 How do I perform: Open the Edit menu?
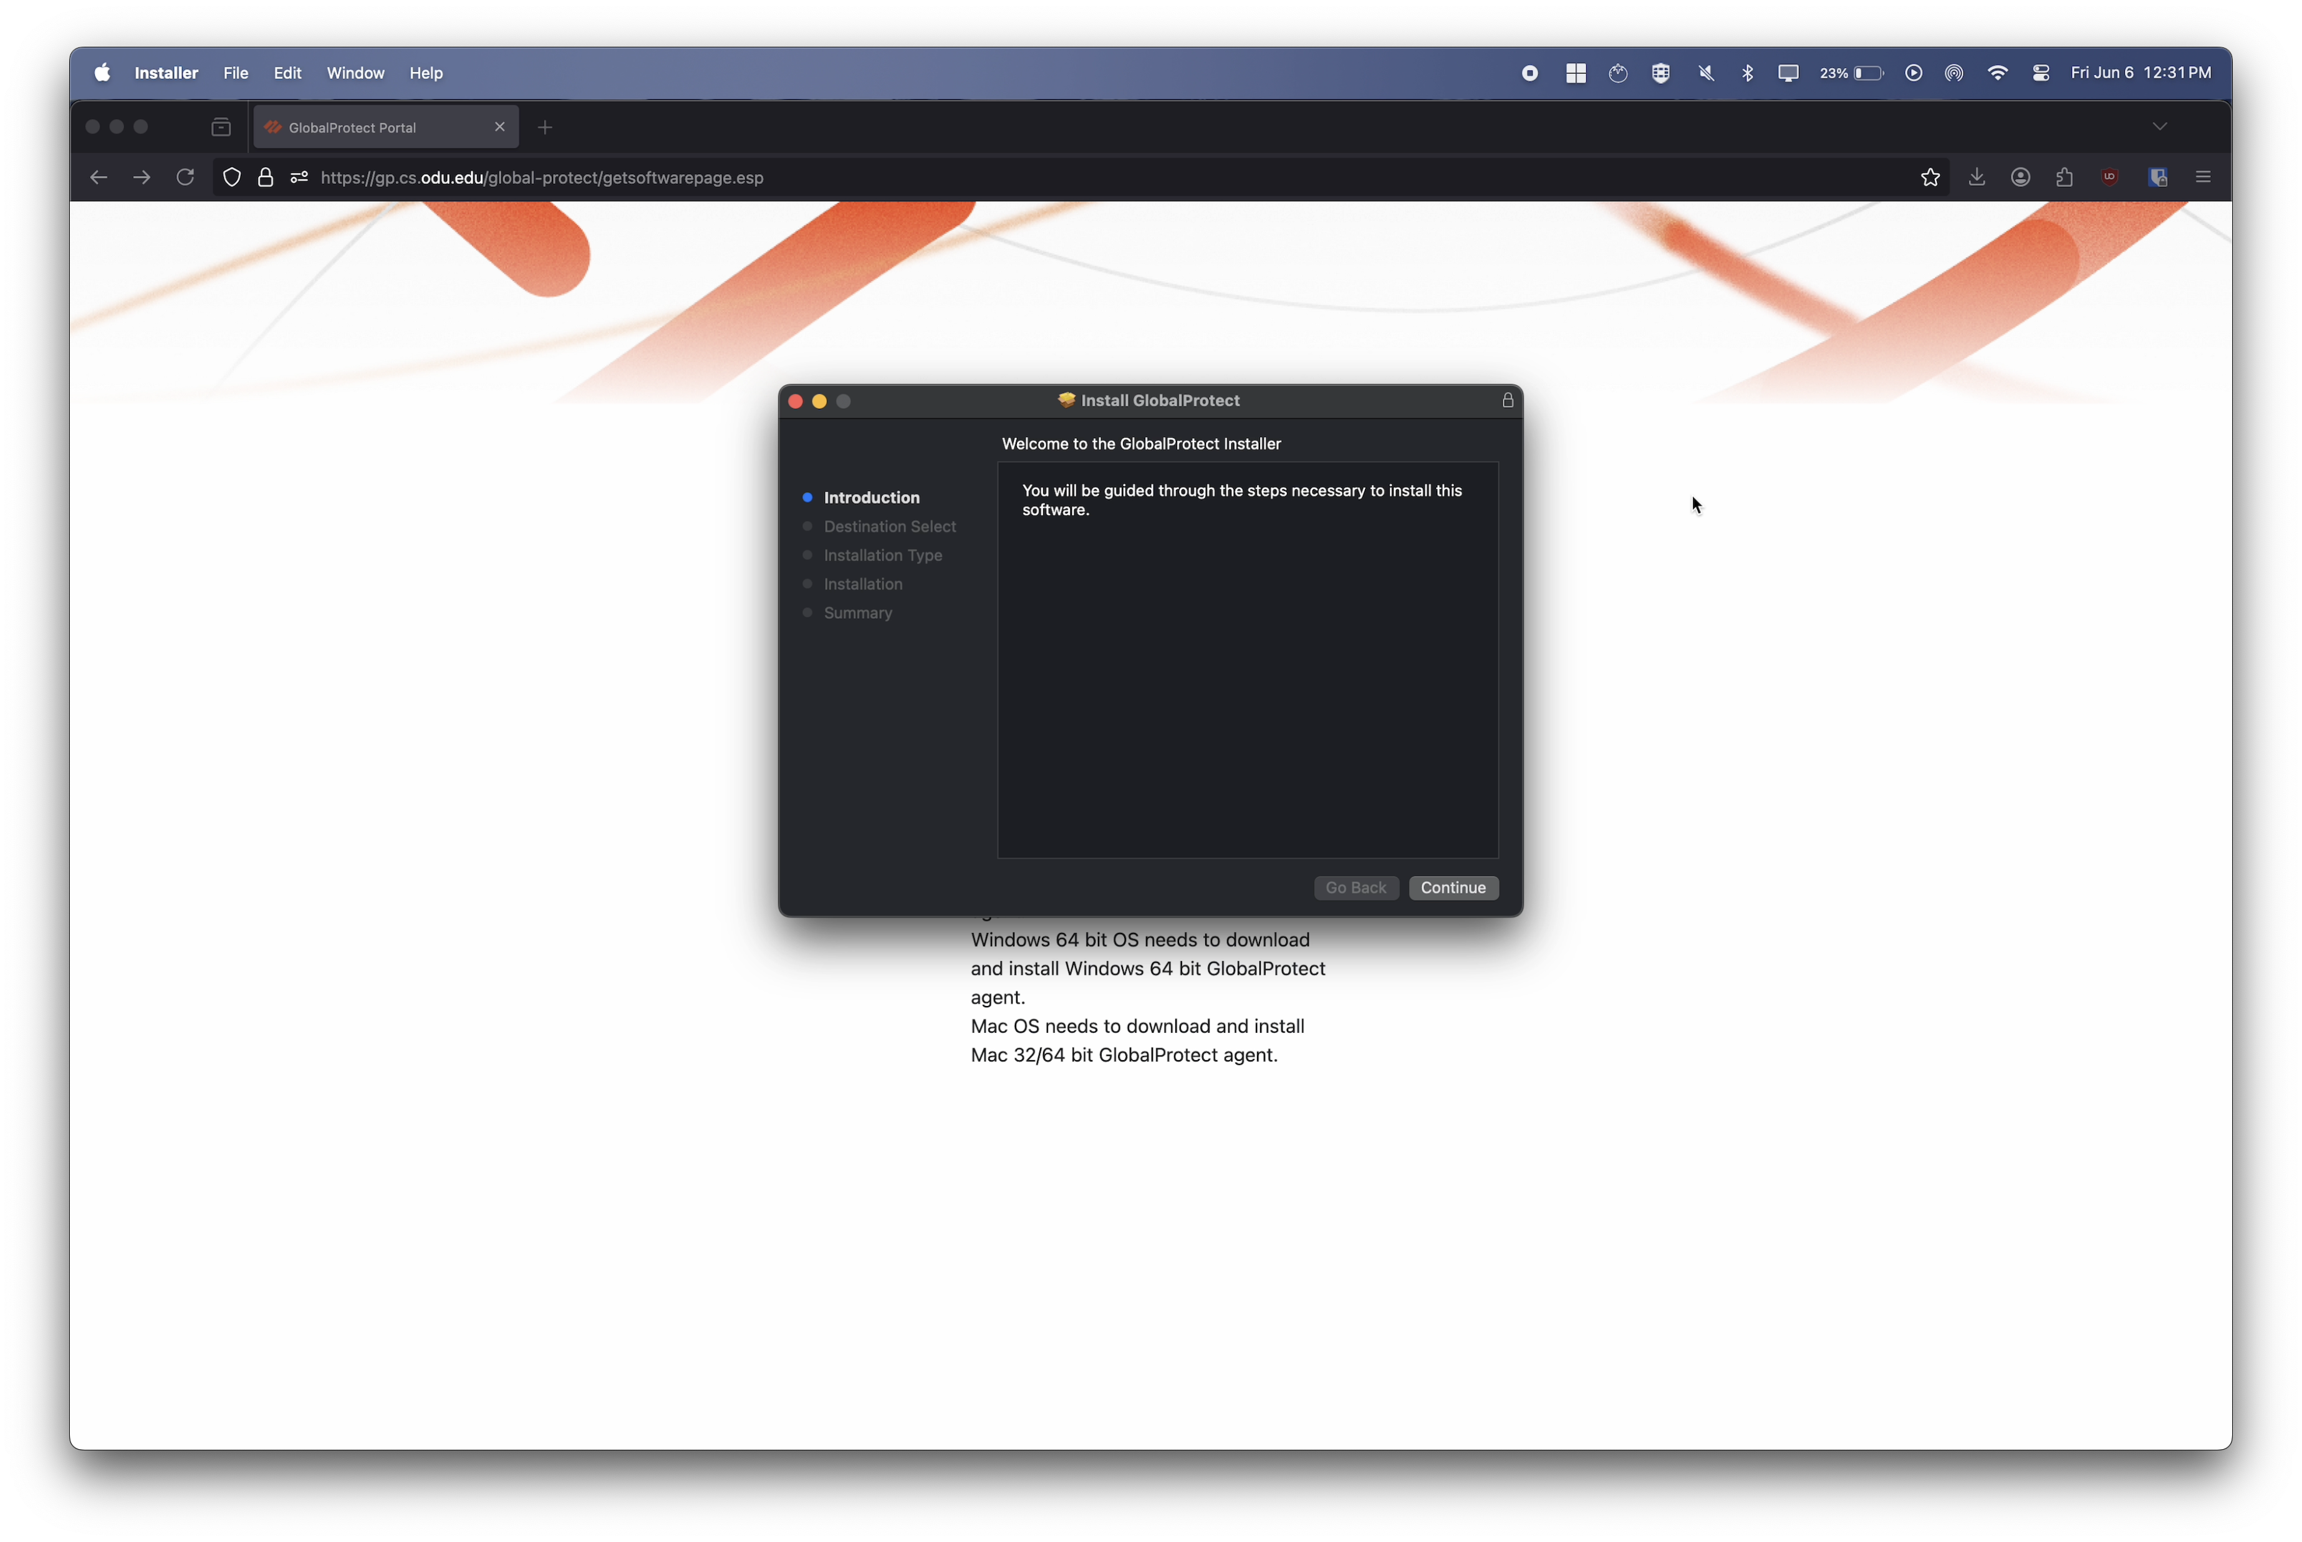pyautogui.click(x=287, y=73)
